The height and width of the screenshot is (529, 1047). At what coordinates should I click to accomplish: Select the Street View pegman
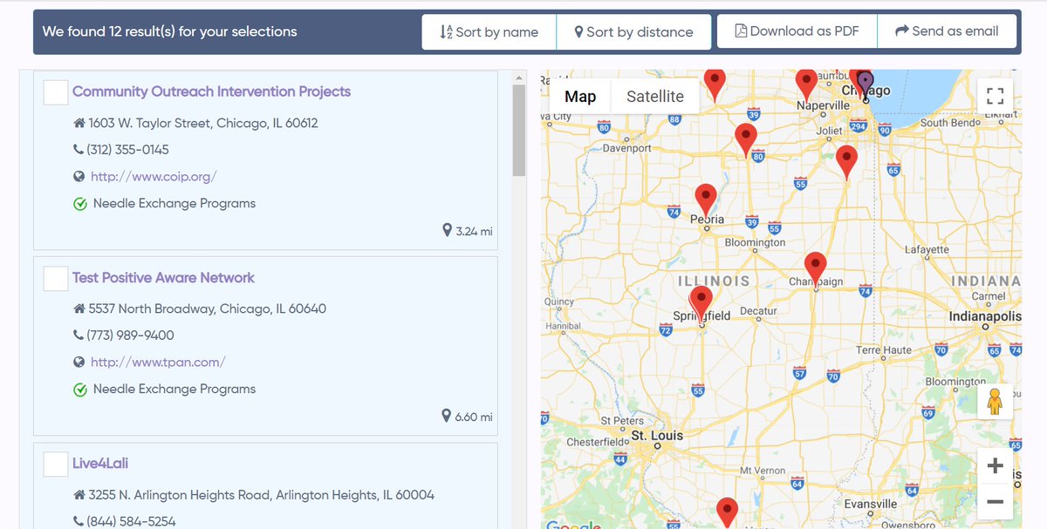(995, 402)
